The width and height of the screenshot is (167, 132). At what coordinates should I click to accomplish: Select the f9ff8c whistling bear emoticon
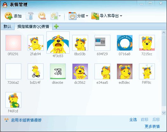147,71
